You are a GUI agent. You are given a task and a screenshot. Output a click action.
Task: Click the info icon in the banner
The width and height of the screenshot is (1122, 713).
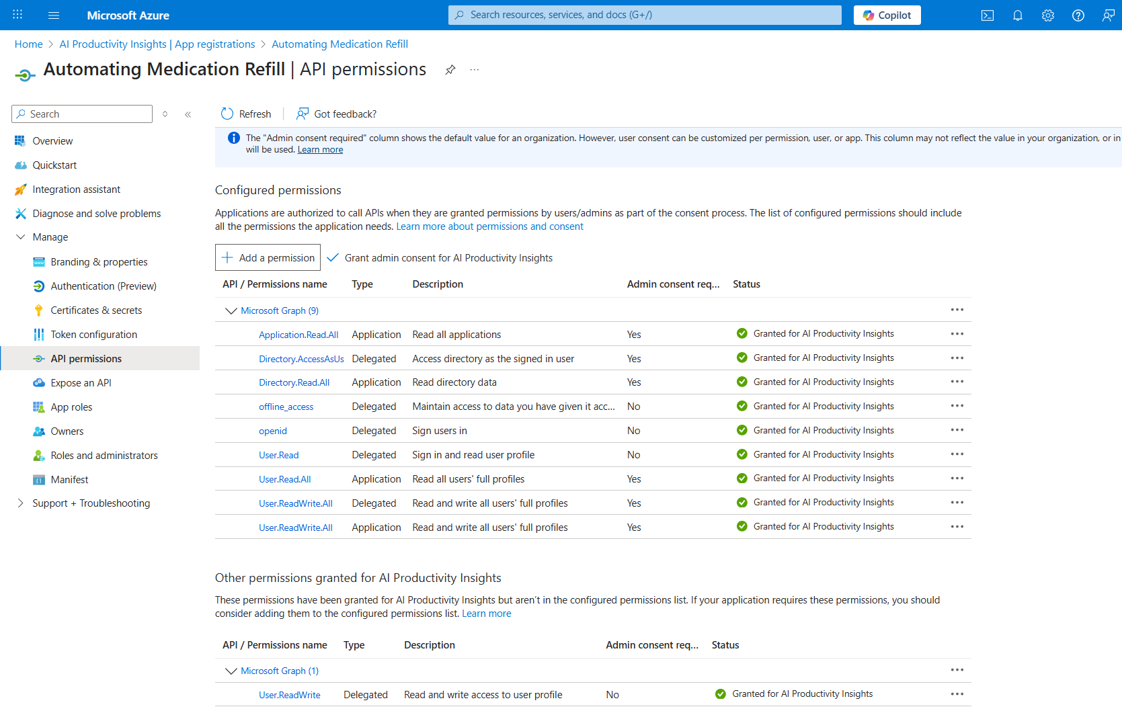[234, 138]
